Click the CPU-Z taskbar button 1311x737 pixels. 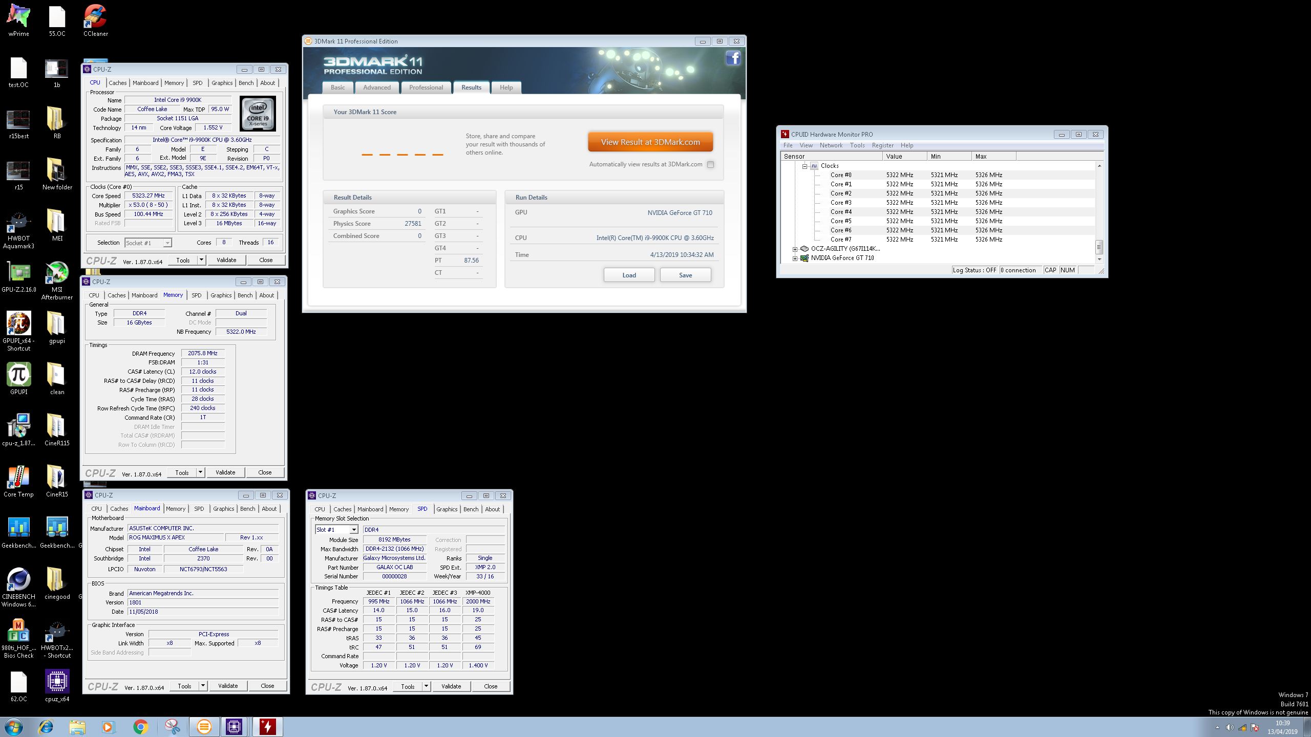[235, 727]
